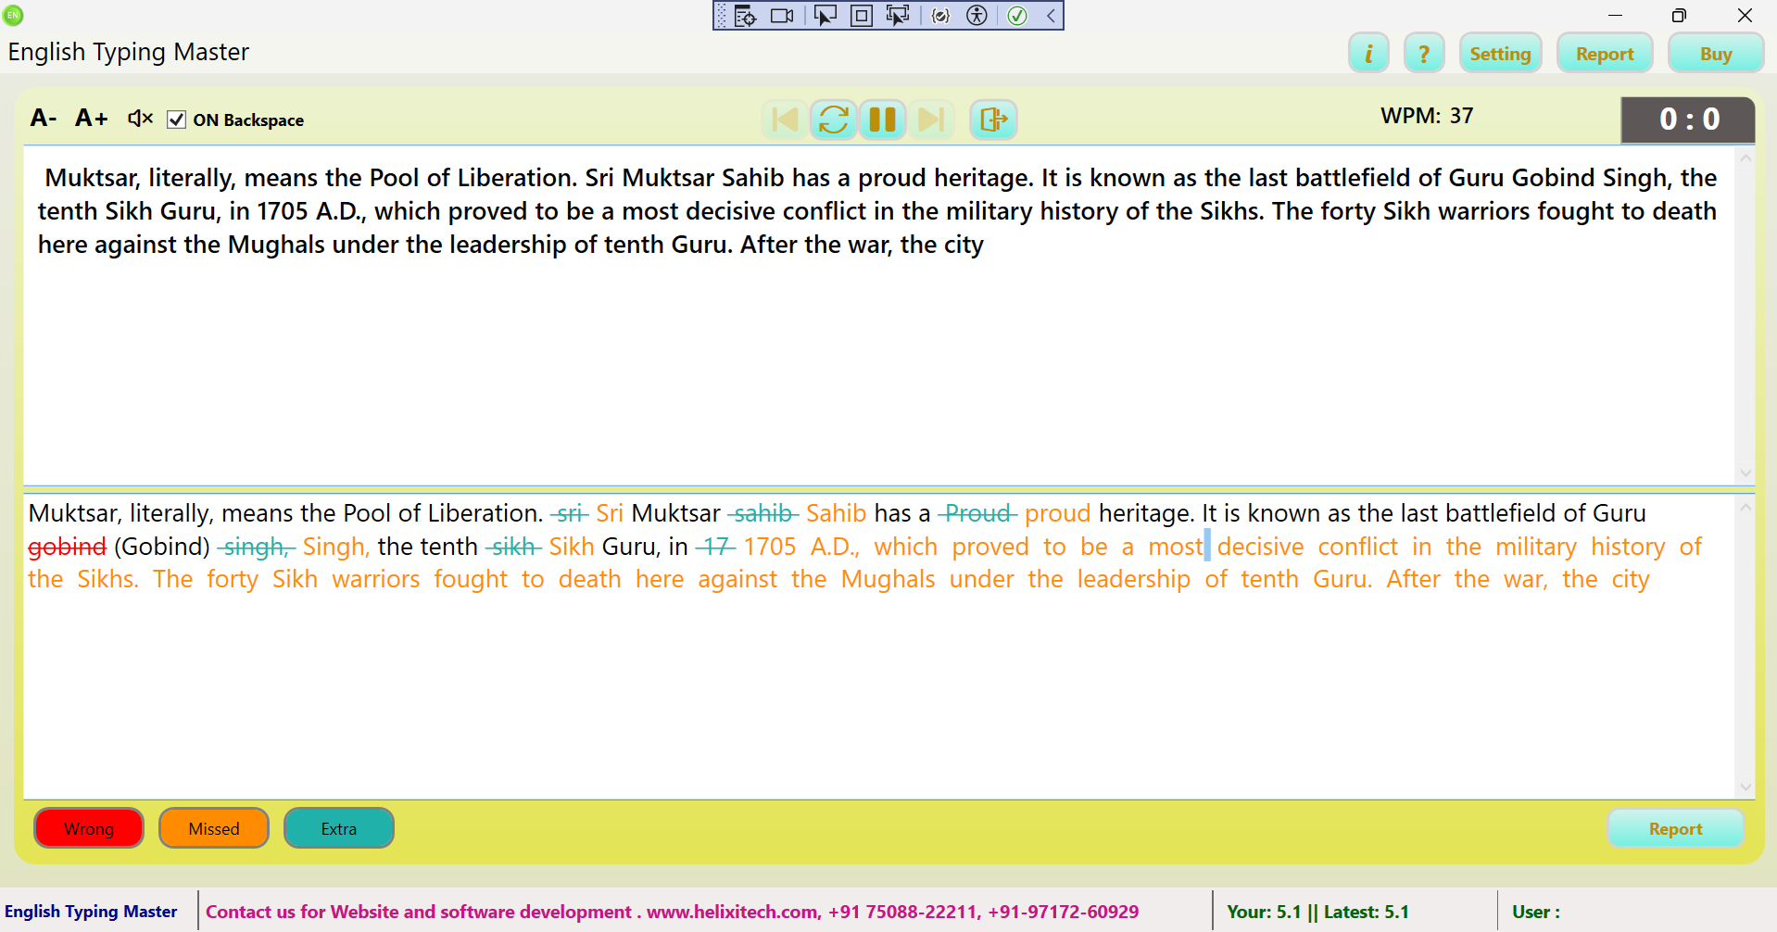Click the bottom Report button
This screenshot has width=1777, height=932.
[1675, 828]
